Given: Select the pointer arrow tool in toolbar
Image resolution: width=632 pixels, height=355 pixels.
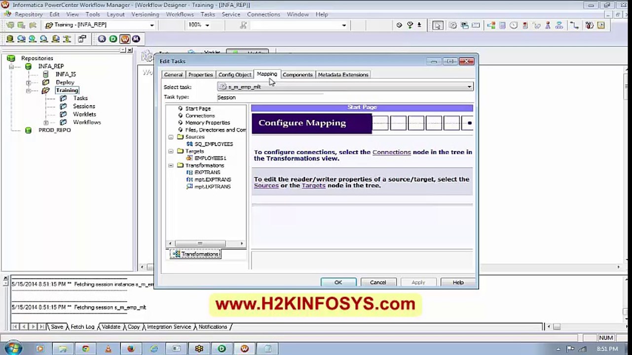Looking at the screenshot, I should 438,25.
